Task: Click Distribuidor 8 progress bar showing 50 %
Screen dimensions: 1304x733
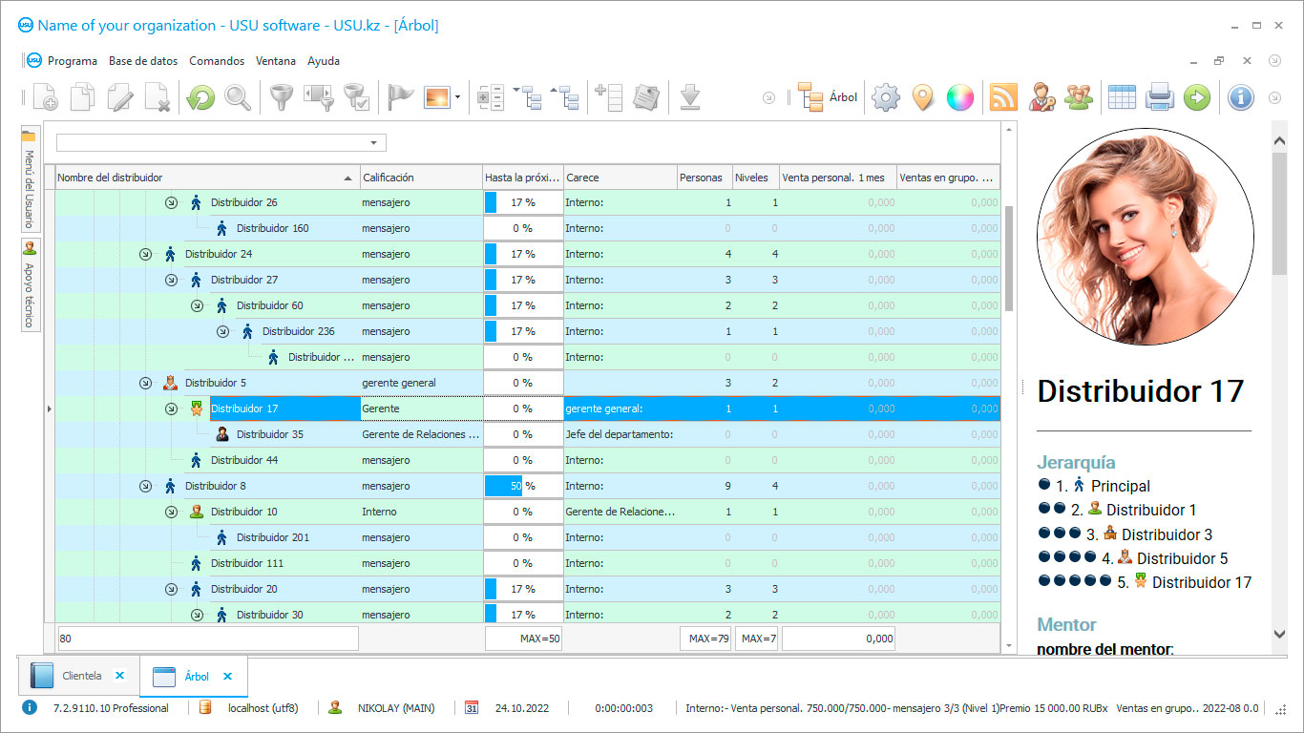Action: tap(523, 486)
